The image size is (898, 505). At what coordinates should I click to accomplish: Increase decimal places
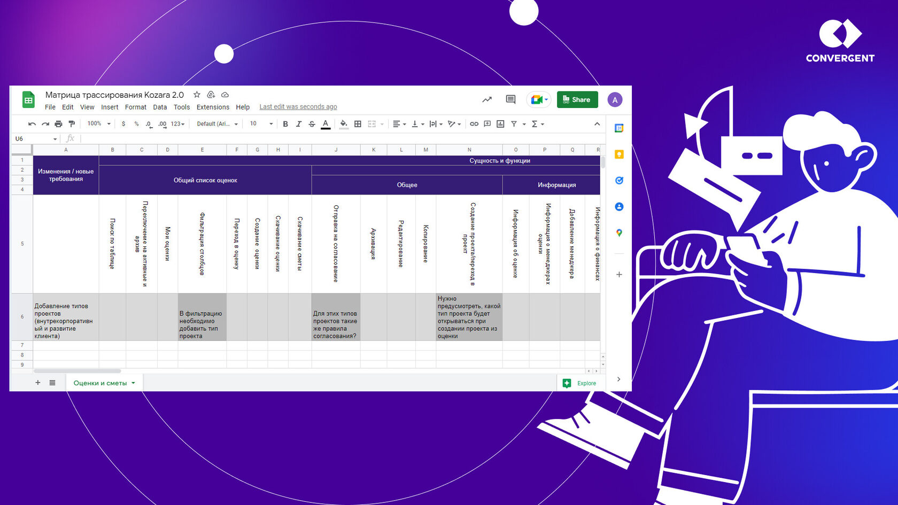tap(162, 124)
